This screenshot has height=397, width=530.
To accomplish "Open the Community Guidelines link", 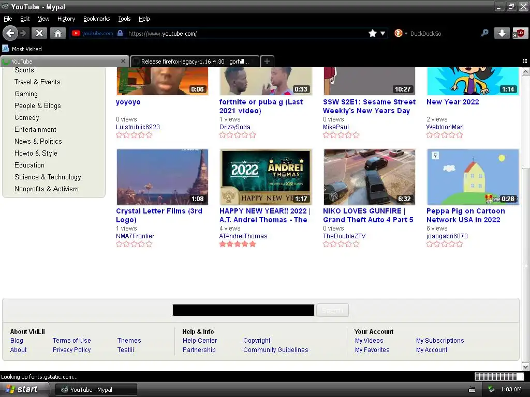I will coord(276,350).
